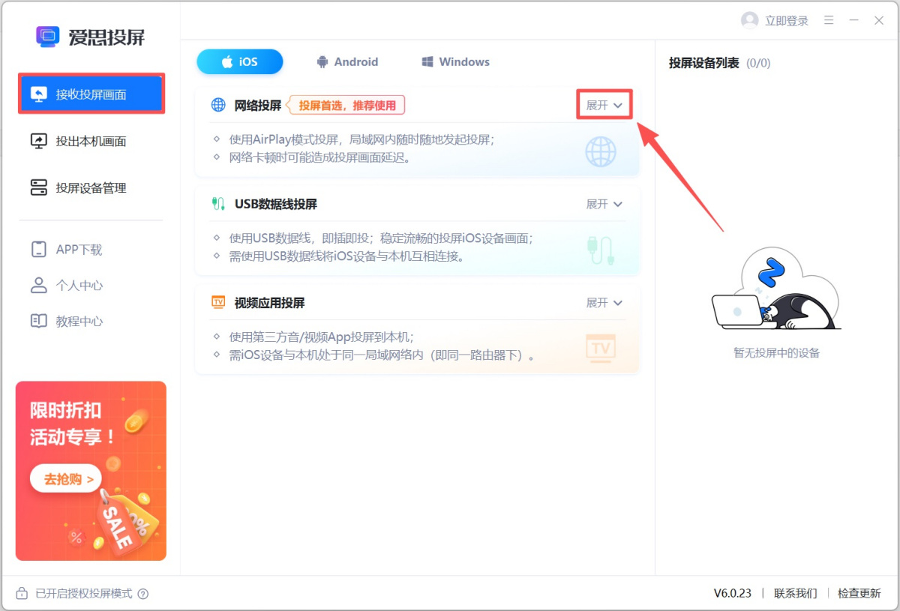Click the help icon beside authorization mode
This screenshot has width=900, height=611.
tap(143, 594)
